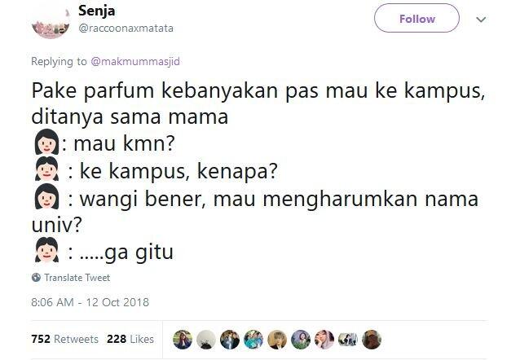Screen dimensions: 520x360
Task: Click the seventh liker avatar
Action: coord(324,339)
